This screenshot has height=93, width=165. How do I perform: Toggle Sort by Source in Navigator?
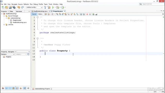[x=28, y=88]
